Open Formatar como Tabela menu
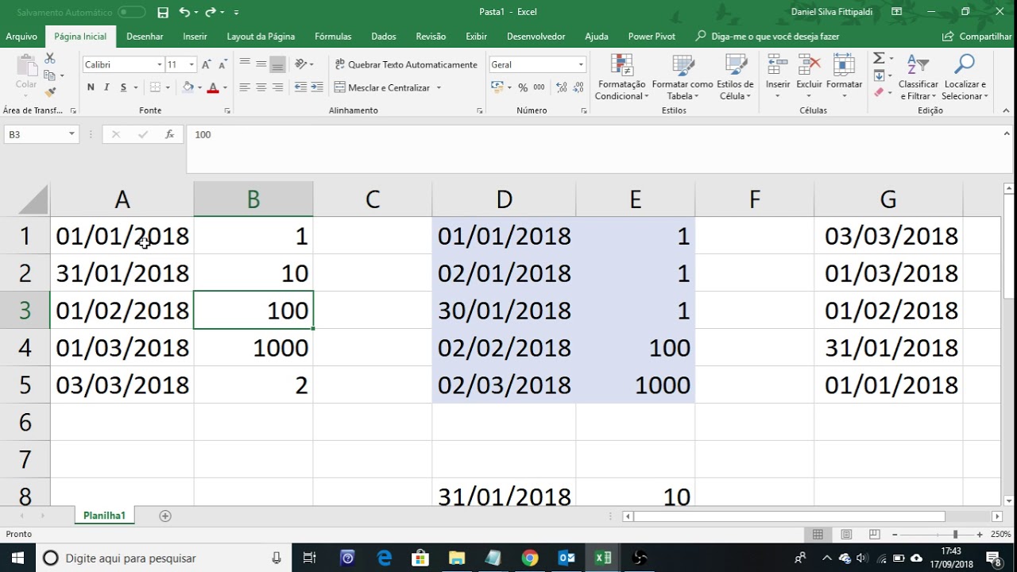This screenshot has height=572, width=1017. pyautogui.click(x=683, y=78)
